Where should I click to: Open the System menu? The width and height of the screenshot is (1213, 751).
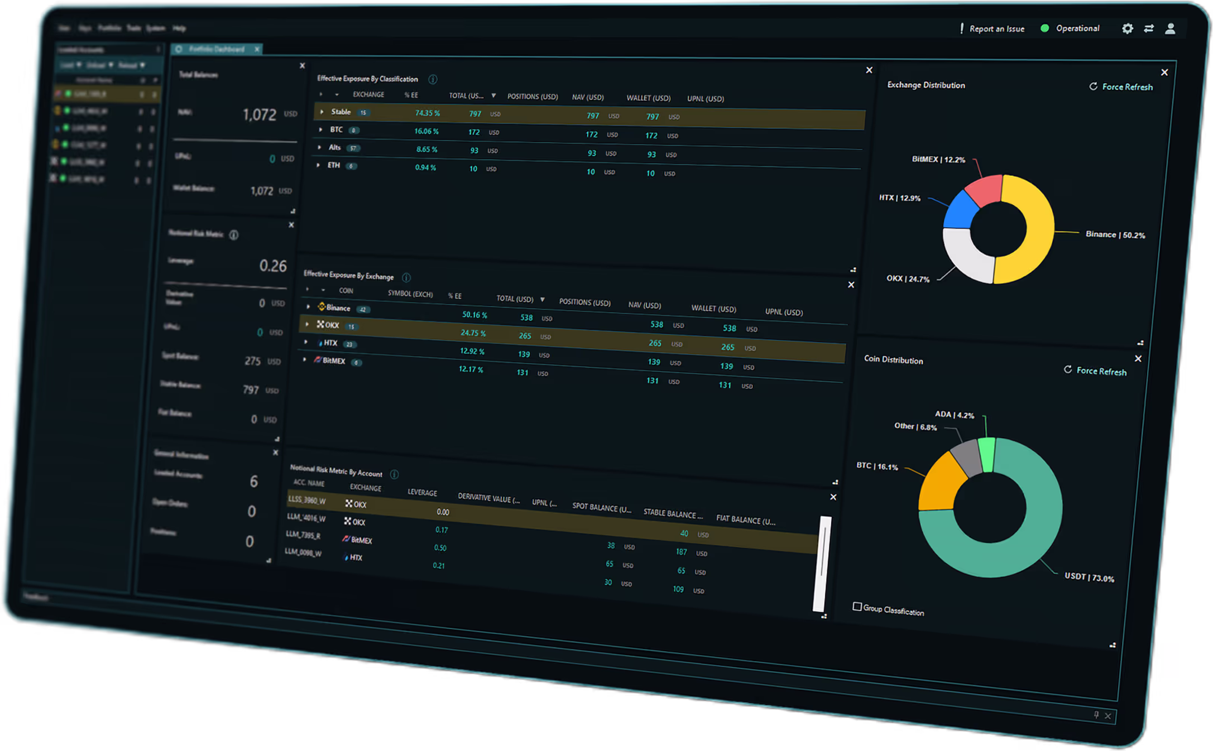pyautogui.click(x=156, y=28)
